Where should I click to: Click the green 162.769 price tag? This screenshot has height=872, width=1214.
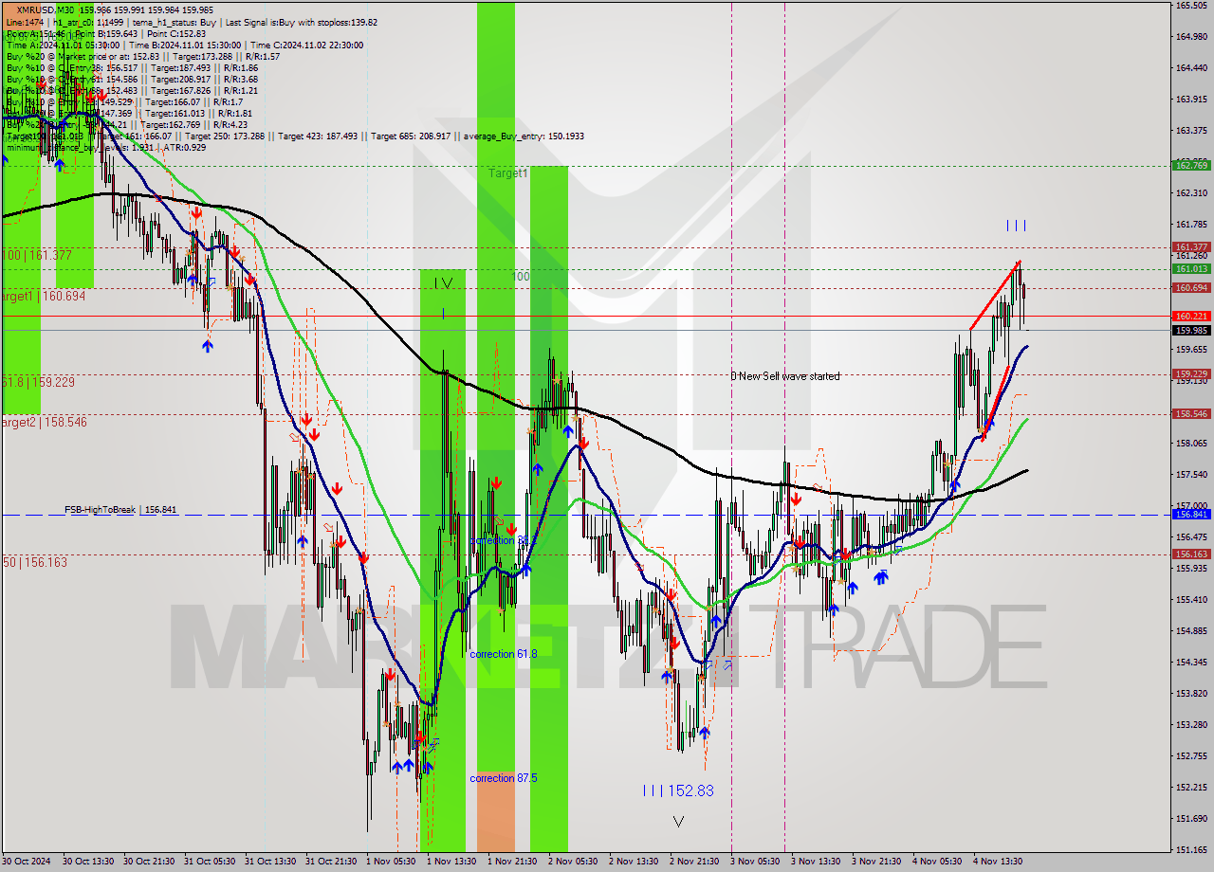(x=1191, y=165)
